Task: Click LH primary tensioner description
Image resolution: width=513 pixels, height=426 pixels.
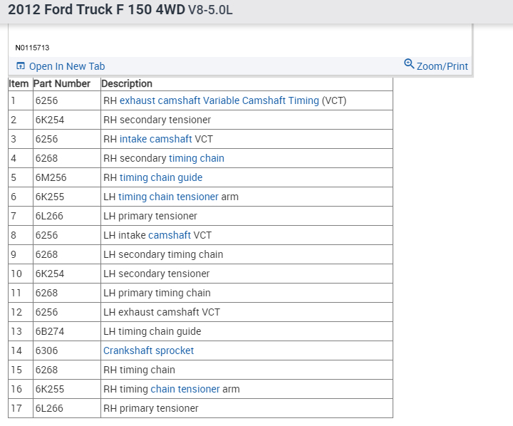Action: tap(150, 216)
